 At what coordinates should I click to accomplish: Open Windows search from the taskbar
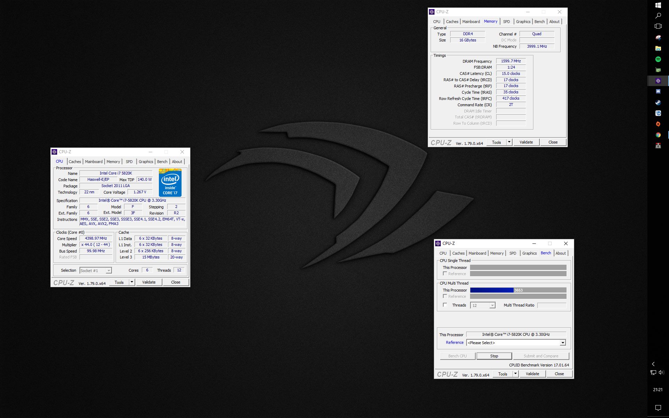point(658,16)
